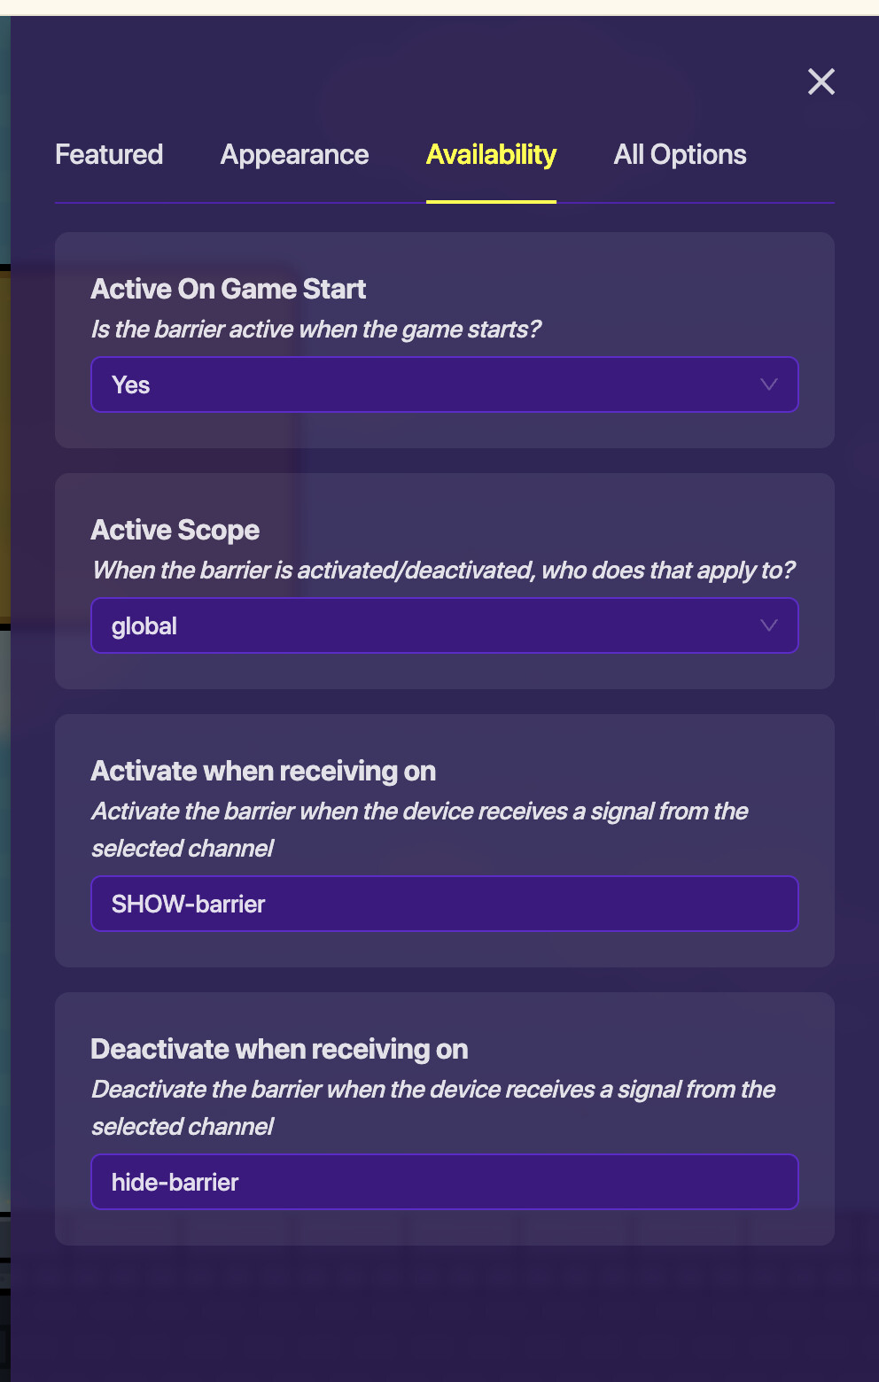Click the chevron arrow beside the global value
Image resolution: width=879 pixels, height=1382 pixels.
(x=768, y=625)
